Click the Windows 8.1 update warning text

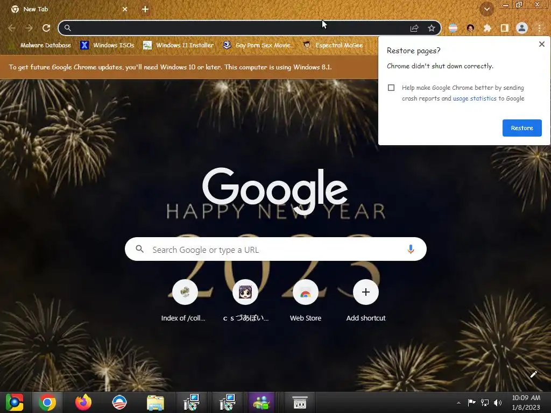click(170, 67)
